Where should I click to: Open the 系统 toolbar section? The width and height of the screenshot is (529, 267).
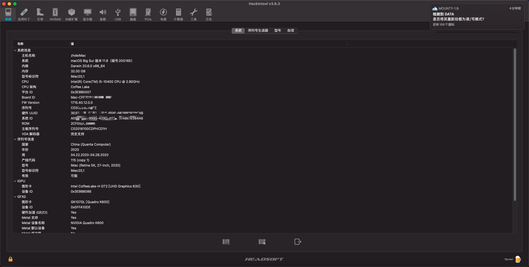coord(8,14)
